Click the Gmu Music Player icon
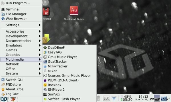This screenshot has width=171, height=102. click(x=45, y=57)
